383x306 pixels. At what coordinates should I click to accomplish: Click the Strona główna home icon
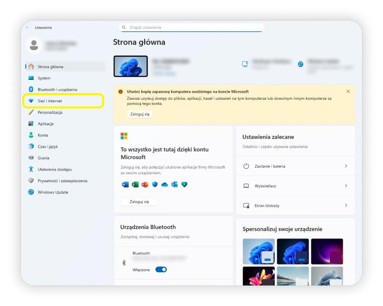(x=31, y=67)
